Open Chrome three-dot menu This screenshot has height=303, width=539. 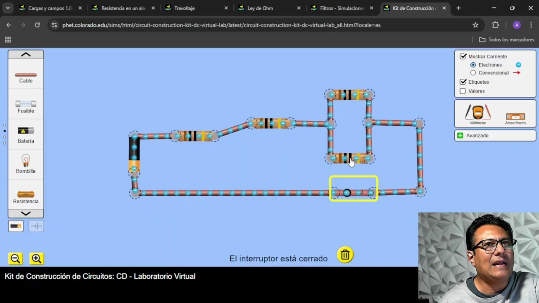pos(531,25)
